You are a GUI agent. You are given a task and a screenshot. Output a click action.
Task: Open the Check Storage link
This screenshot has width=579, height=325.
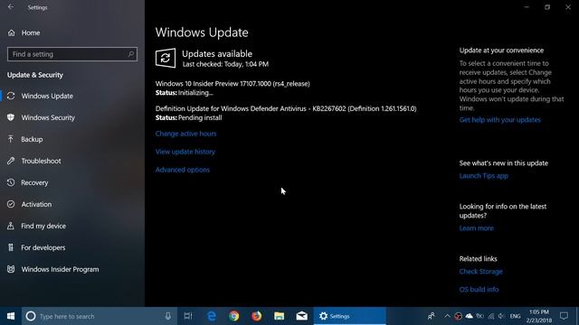[480, 272]
